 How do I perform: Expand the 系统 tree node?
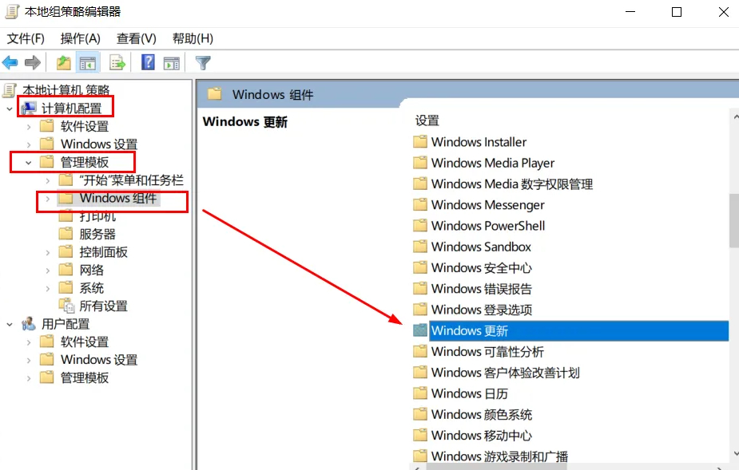(x=47, y=288)
